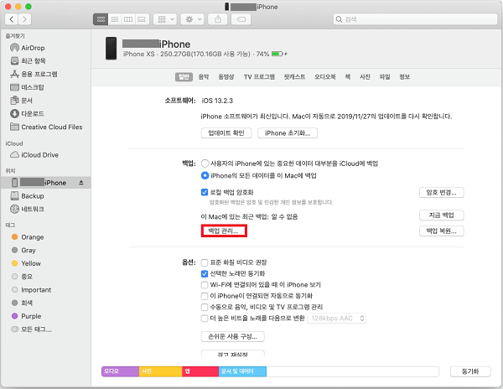This screenshot has width=503, height=389.
Task: Select the back up to this Mac radio option
Action: coord(205,176)
